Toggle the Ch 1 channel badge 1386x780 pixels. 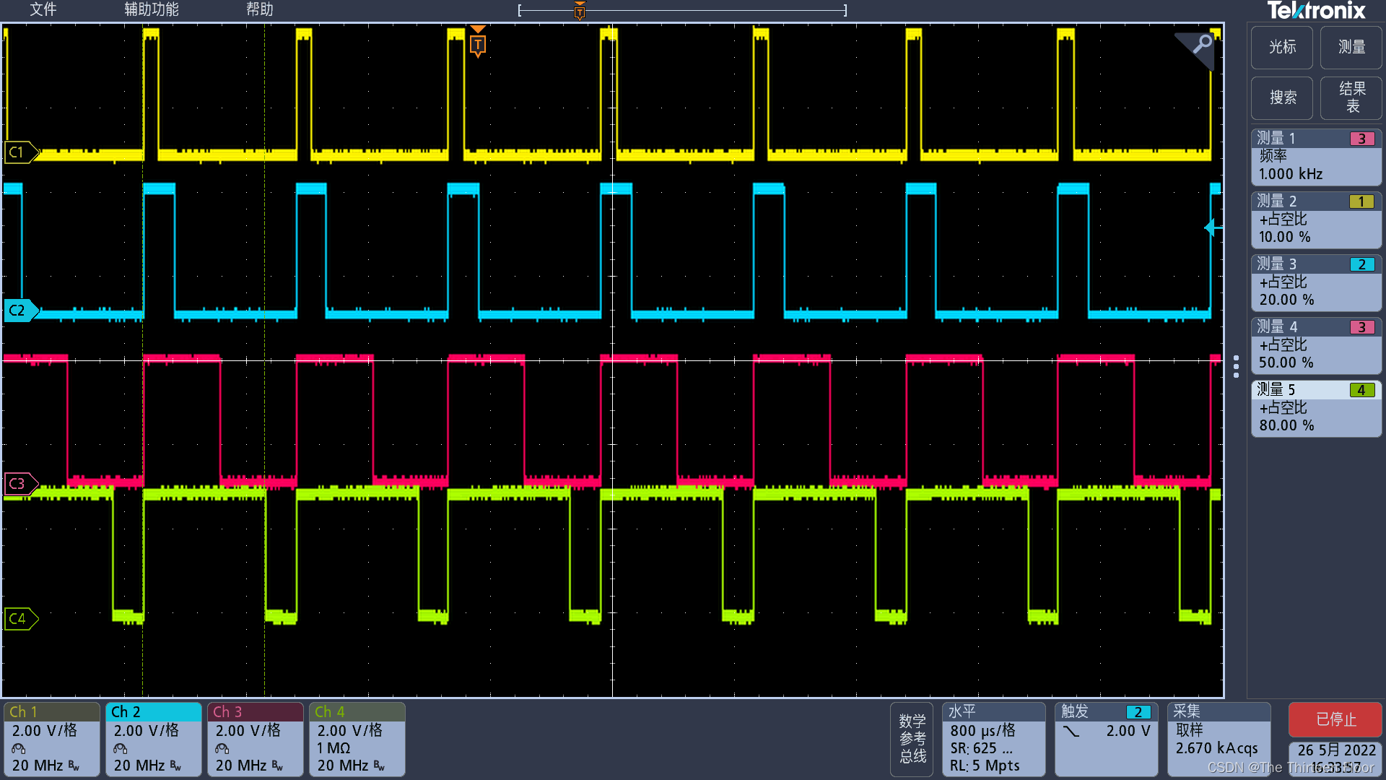[51, 739]
